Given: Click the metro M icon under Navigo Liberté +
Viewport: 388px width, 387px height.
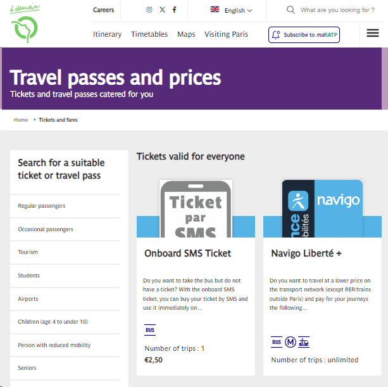Looking at the screenshot, I should point(291,343).
